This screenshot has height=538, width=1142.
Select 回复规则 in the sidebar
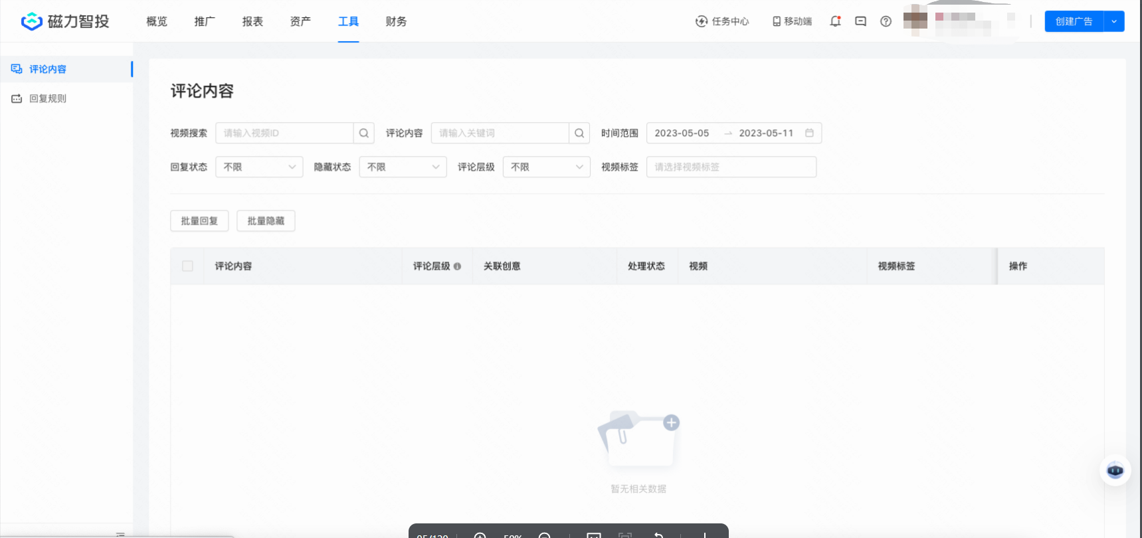pyautogui.click(x=66, y=98)
